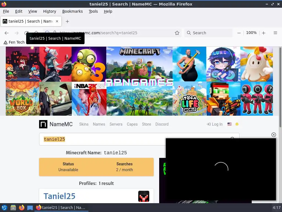282x212 pixels.
Task: Open the View menu
Action: click(x=32, y=11)
